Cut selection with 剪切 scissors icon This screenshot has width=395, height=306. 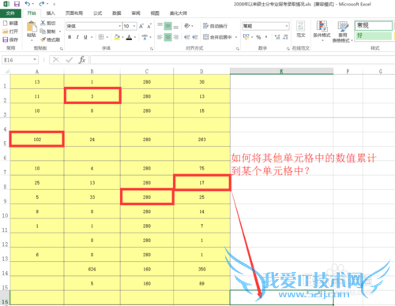click(x=43, y=23)
